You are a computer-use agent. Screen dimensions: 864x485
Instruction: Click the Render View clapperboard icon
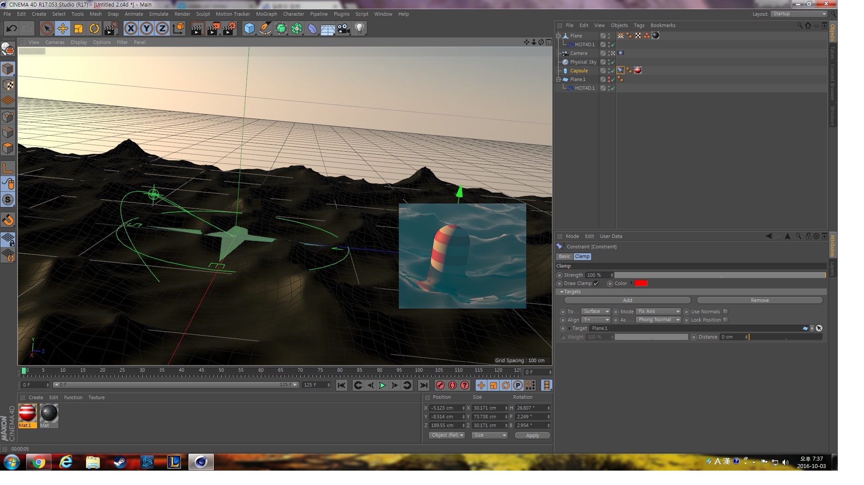[197, 29]
